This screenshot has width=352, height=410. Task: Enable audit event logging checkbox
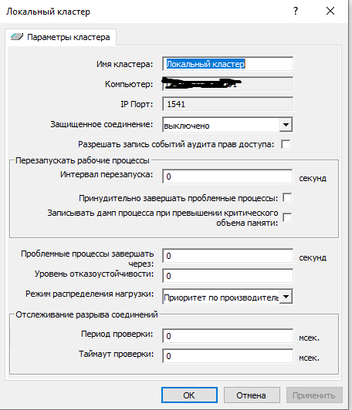point(286,144)
